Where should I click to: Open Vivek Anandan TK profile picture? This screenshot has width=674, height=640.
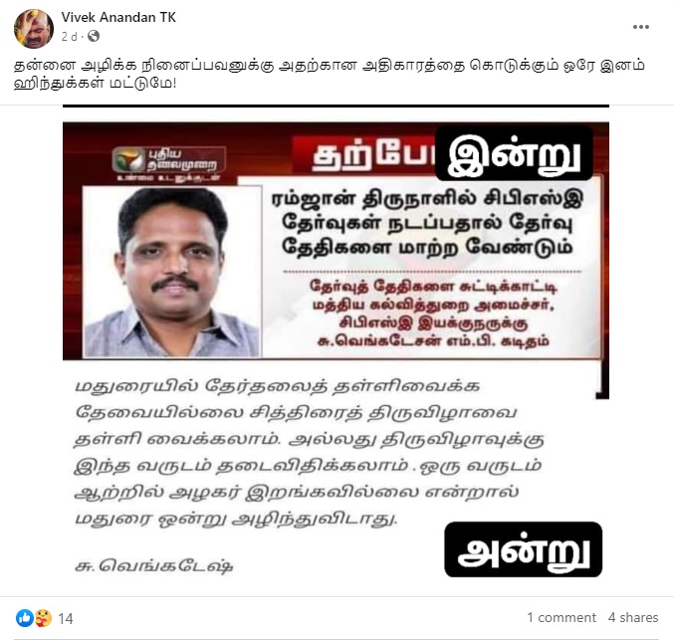[x=34, y=29]
